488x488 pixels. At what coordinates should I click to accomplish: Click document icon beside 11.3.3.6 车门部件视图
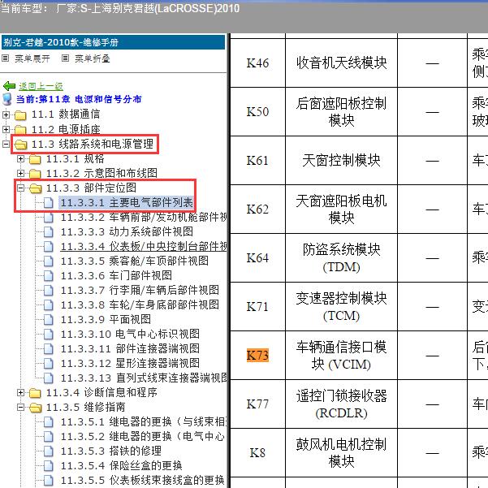coord(49,275)
